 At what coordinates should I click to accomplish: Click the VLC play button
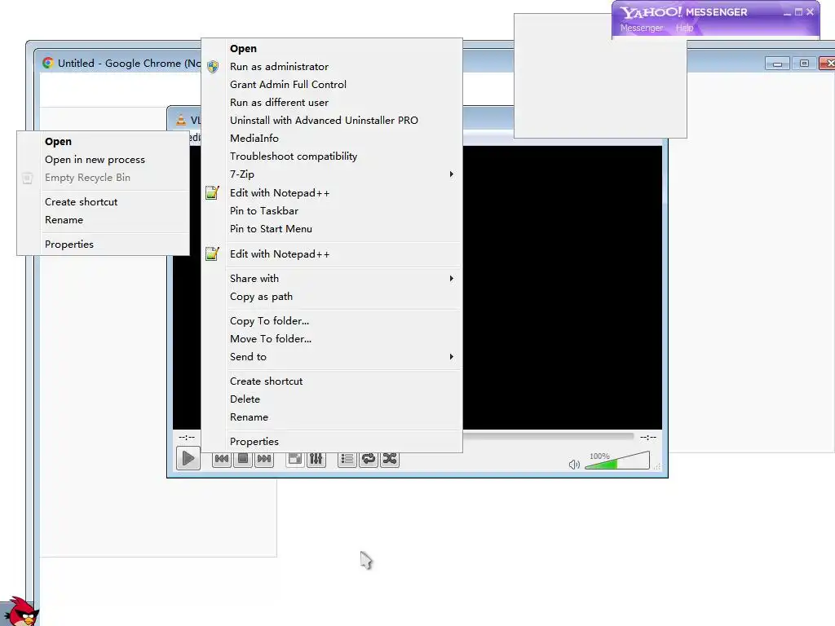click(188, 458)
